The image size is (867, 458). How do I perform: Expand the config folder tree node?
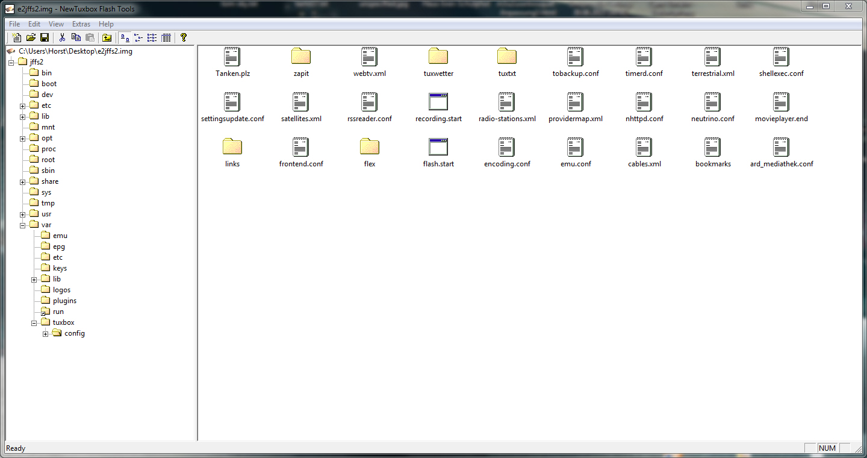[46, 334]
